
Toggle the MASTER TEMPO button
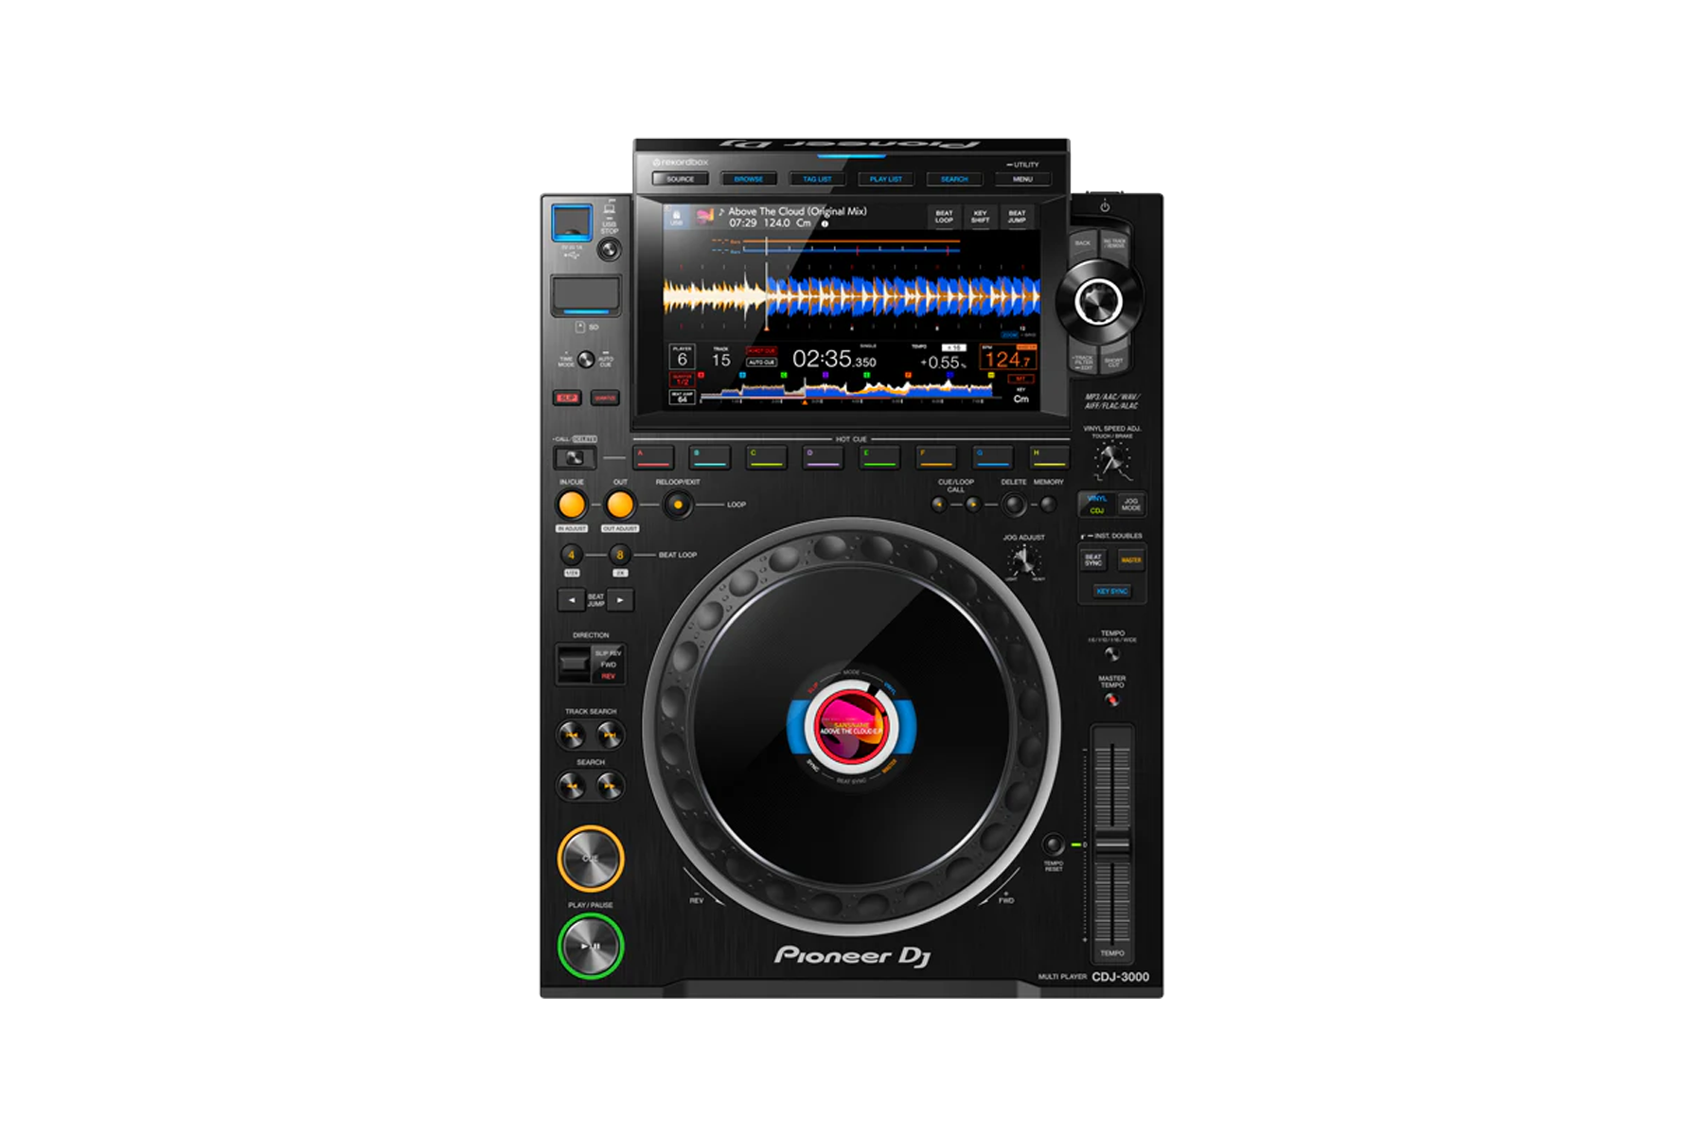pos(1112,701)
